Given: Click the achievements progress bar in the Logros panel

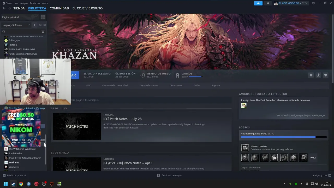Looking at the screenshot, I should pyautogui.click(x=284, y=137).
